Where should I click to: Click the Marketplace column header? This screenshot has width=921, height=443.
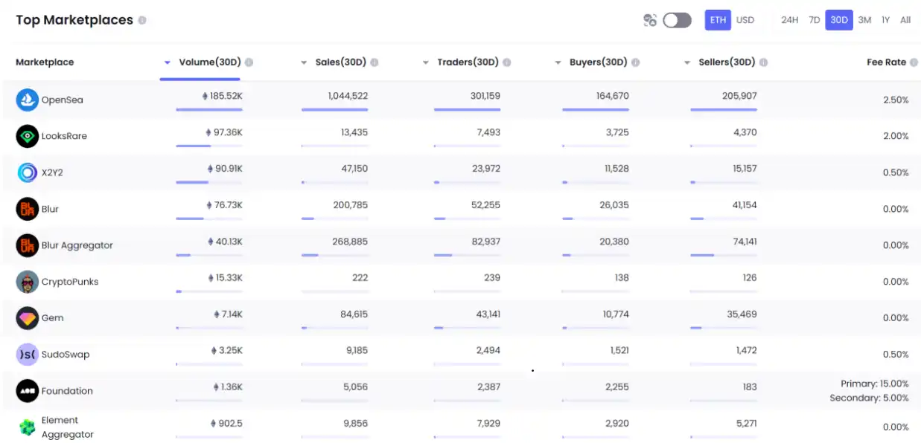[45, 62]
